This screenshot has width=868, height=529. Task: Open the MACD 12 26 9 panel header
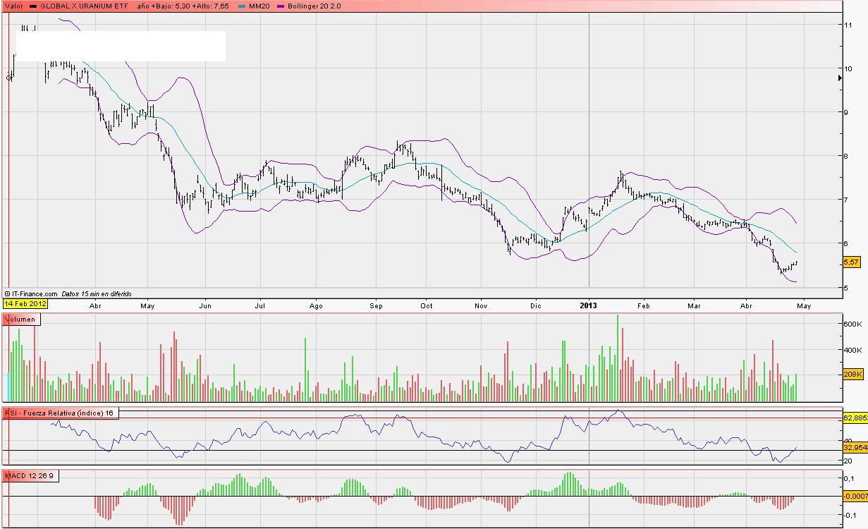tap(30, 476)
